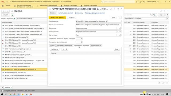Clear the list search field
Viewport: 171px width, 96px height.
coord(150,15)
